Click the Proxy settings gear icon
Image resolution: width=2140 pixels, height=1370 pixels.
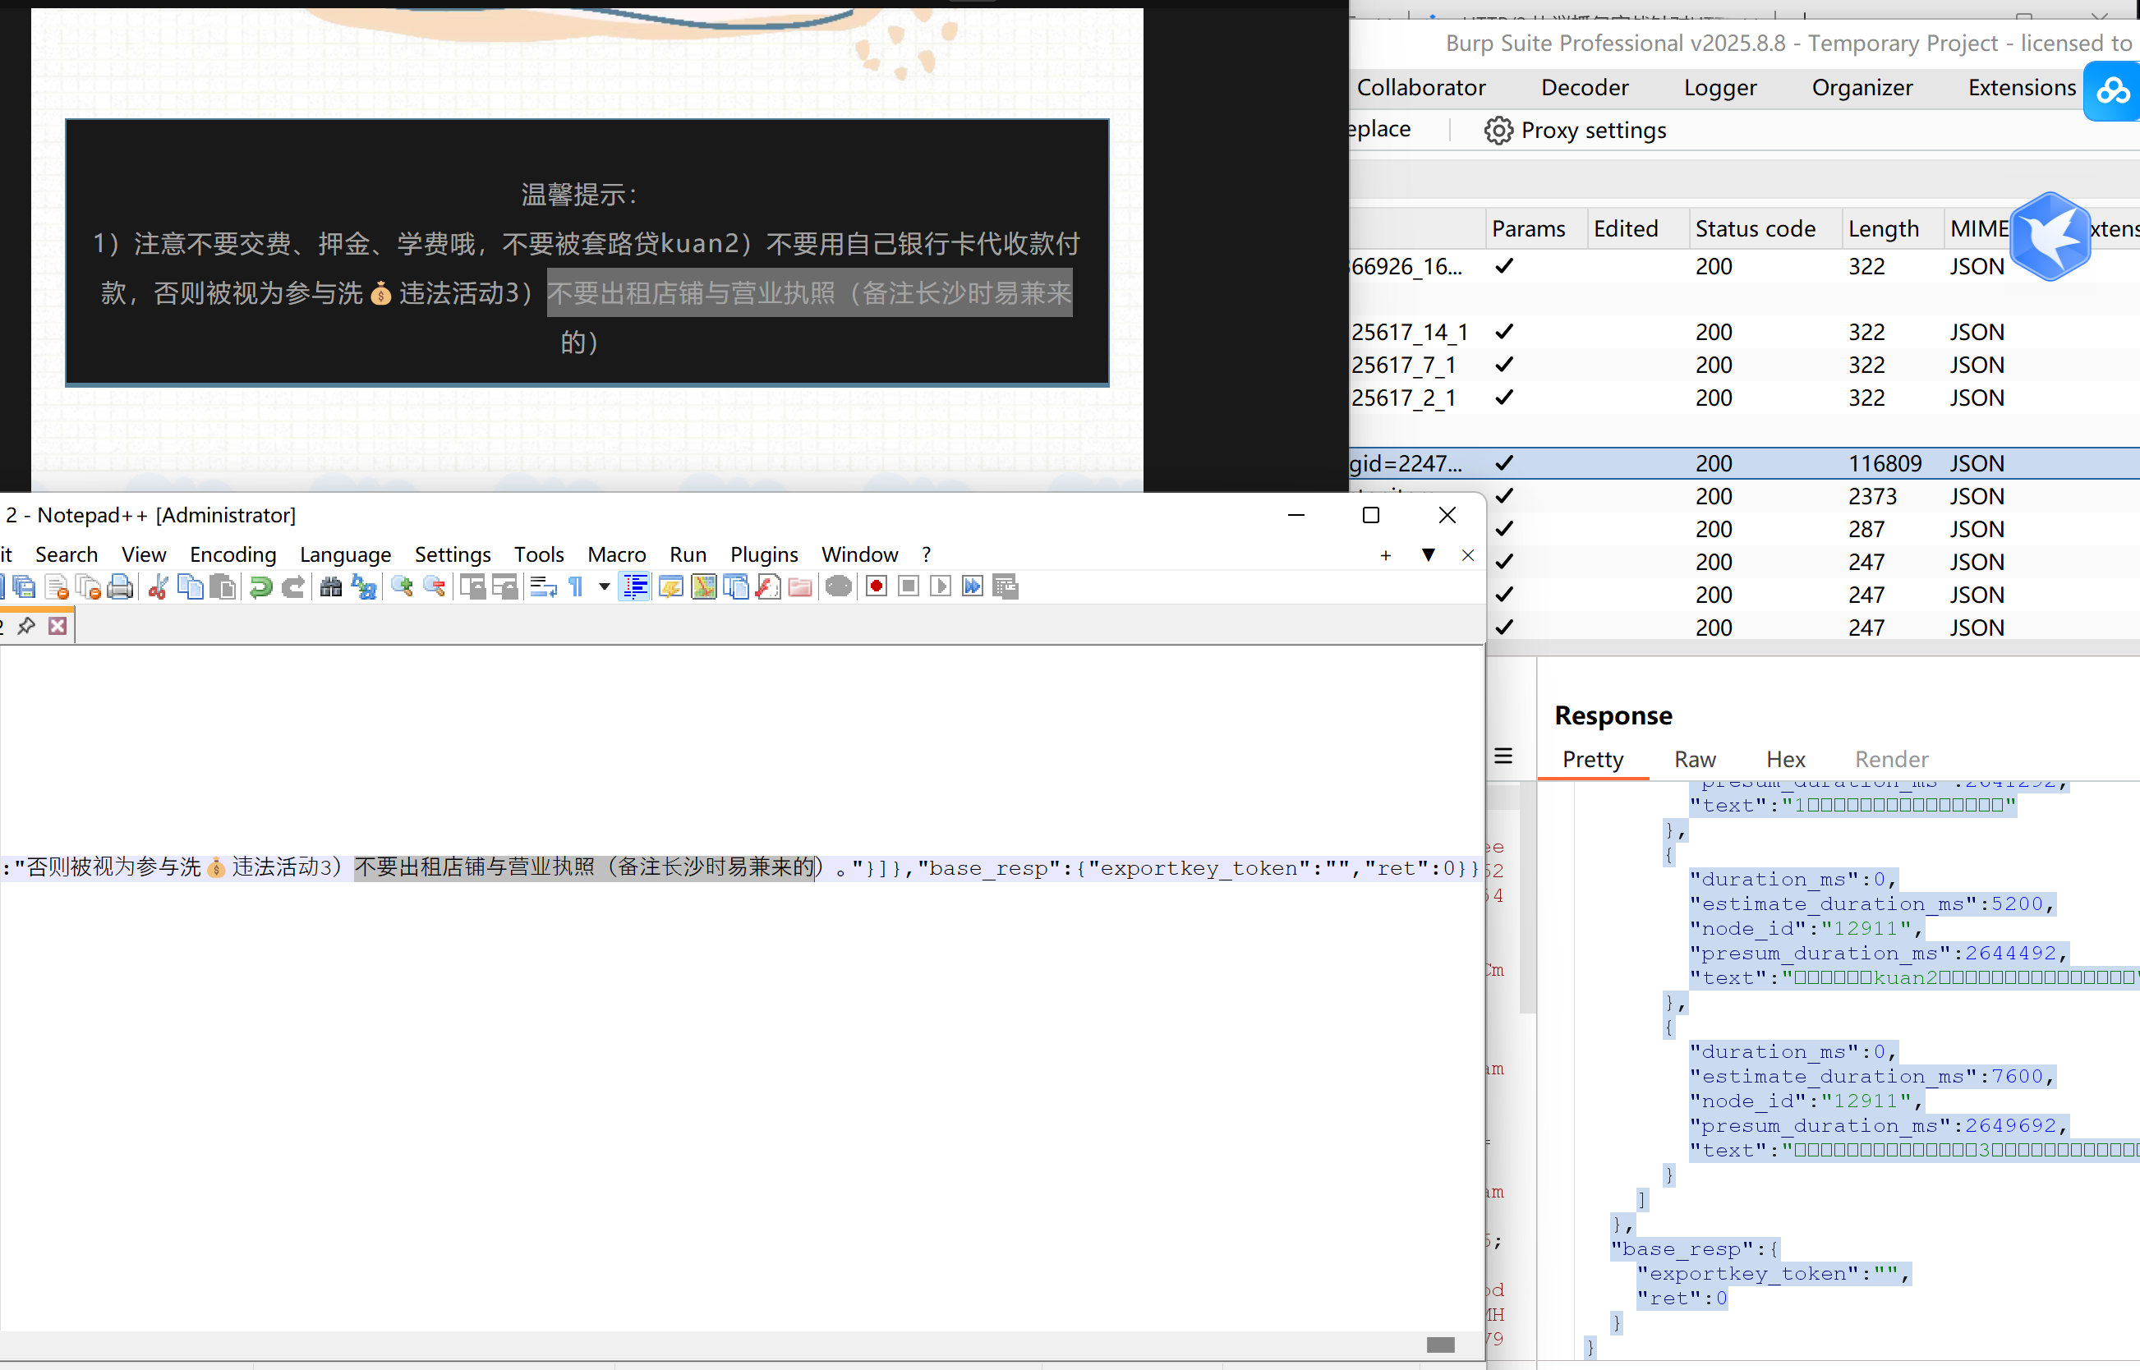1498,131
